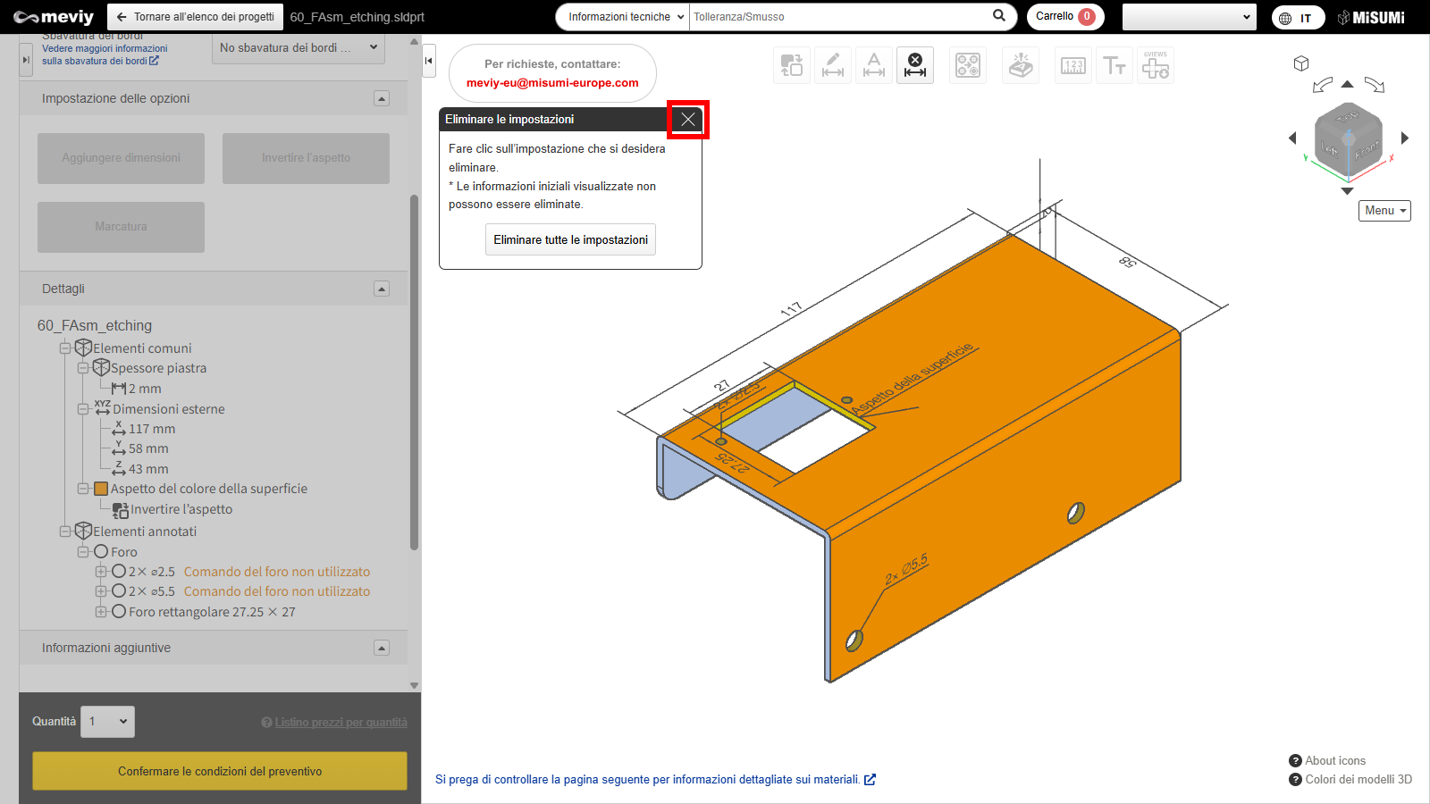Open the No sbavatura dei bordi dropdown
The width and height of the screenshot is (1430, 804).
[299, 48]
